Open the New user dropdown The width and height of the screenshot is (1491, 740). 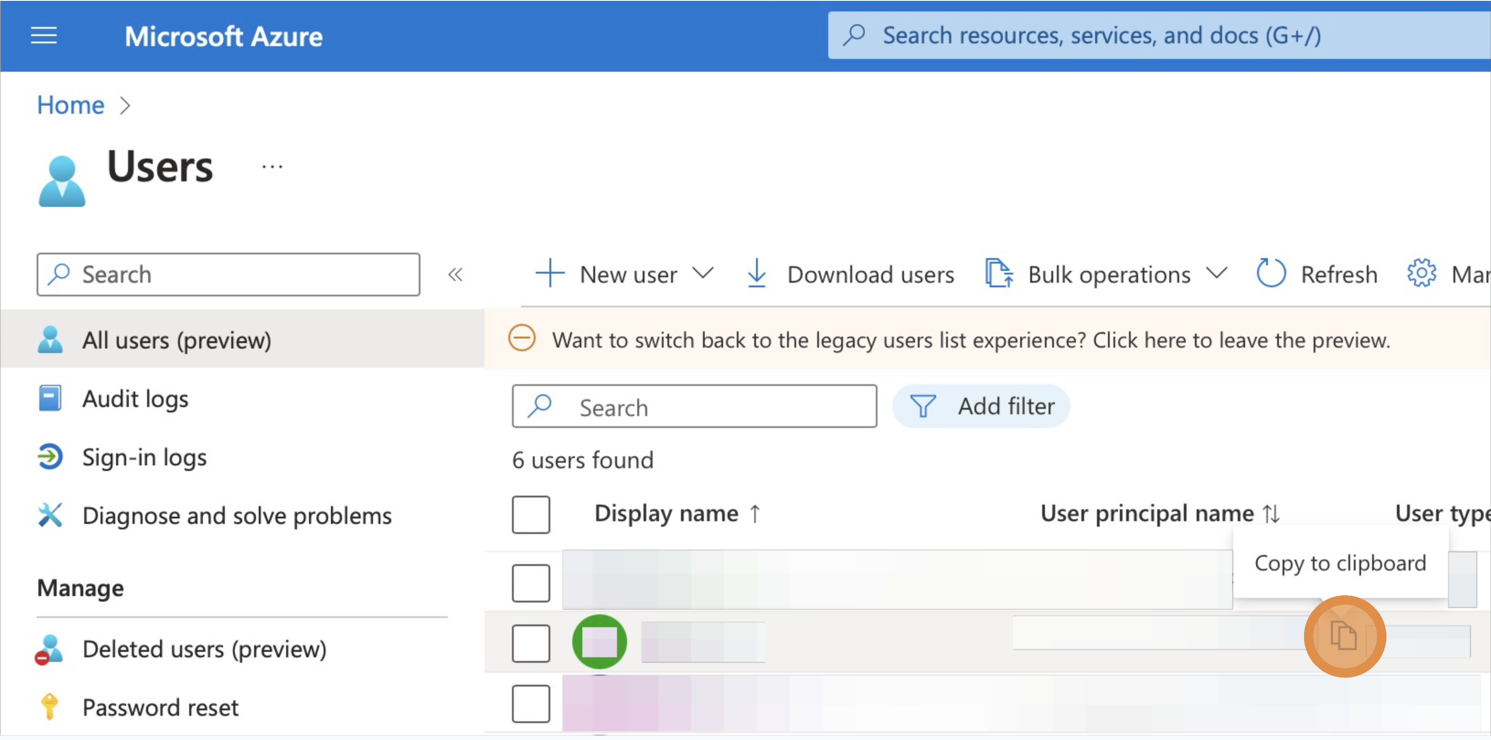click(703, 274)
